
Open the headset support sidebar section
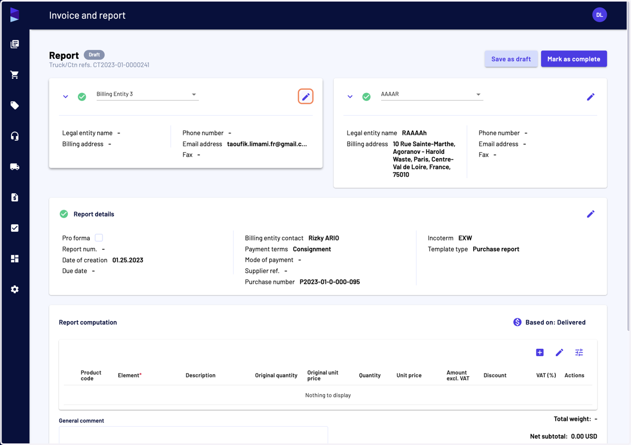[15, 136]
